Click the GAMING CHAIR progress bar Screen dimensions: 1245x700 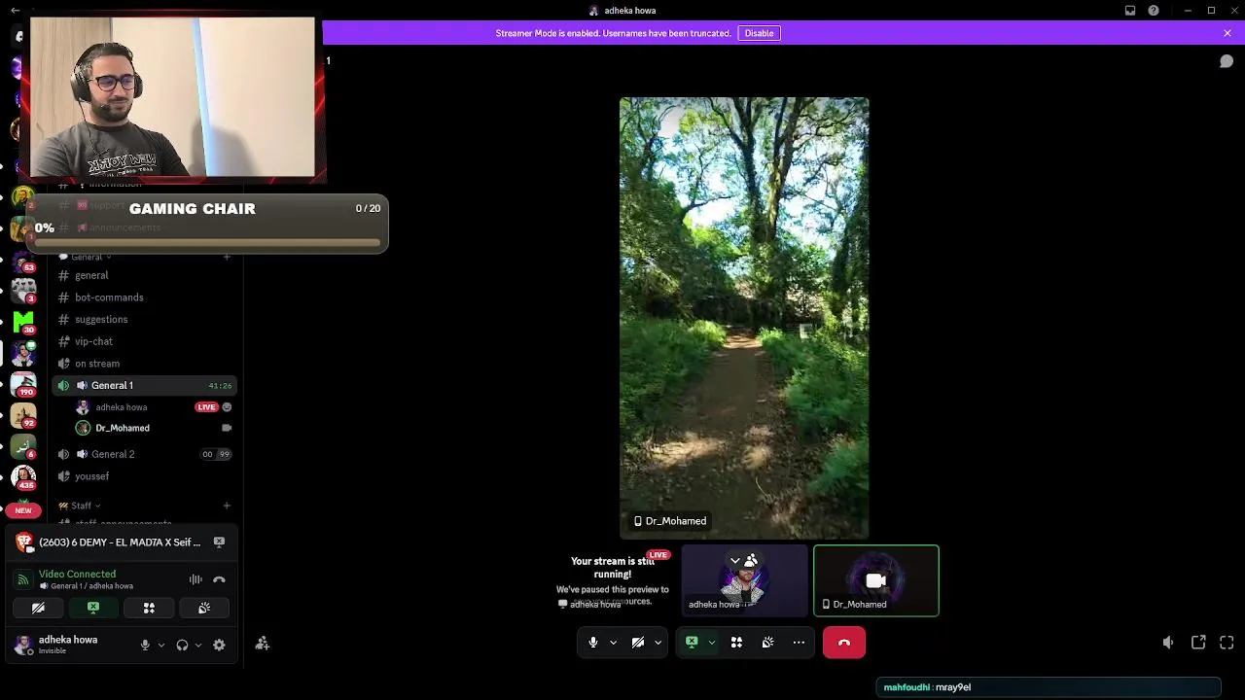click(x=209, y=241)
